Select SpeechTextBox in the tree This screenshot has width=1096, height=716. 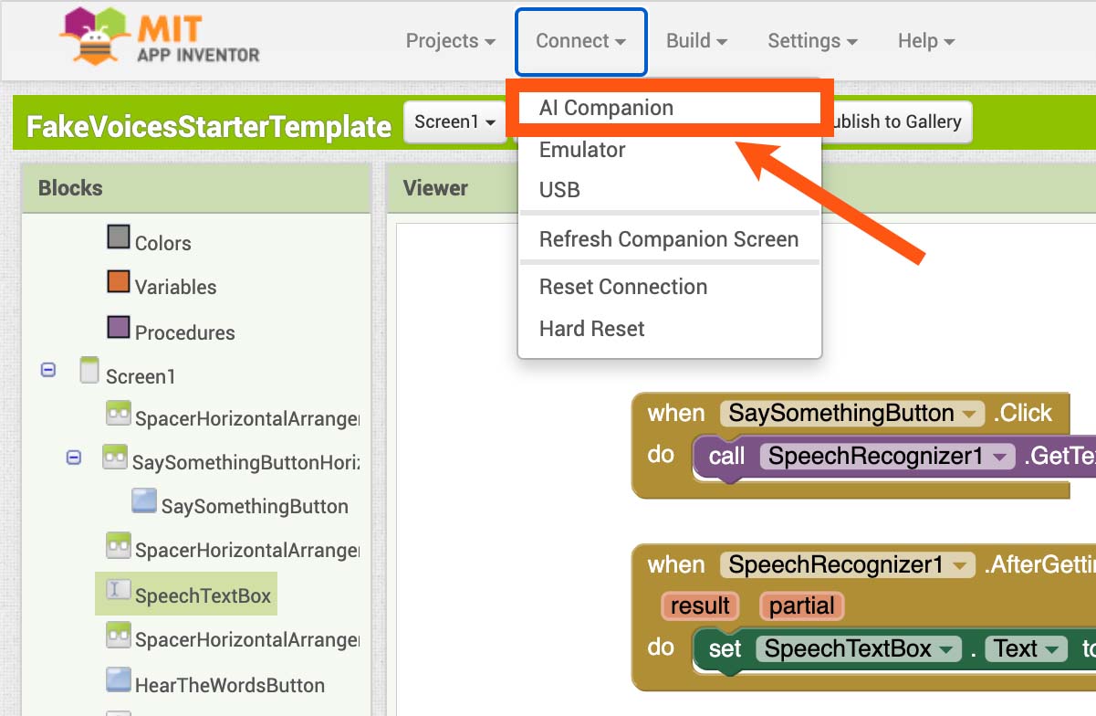click(203, 595)
